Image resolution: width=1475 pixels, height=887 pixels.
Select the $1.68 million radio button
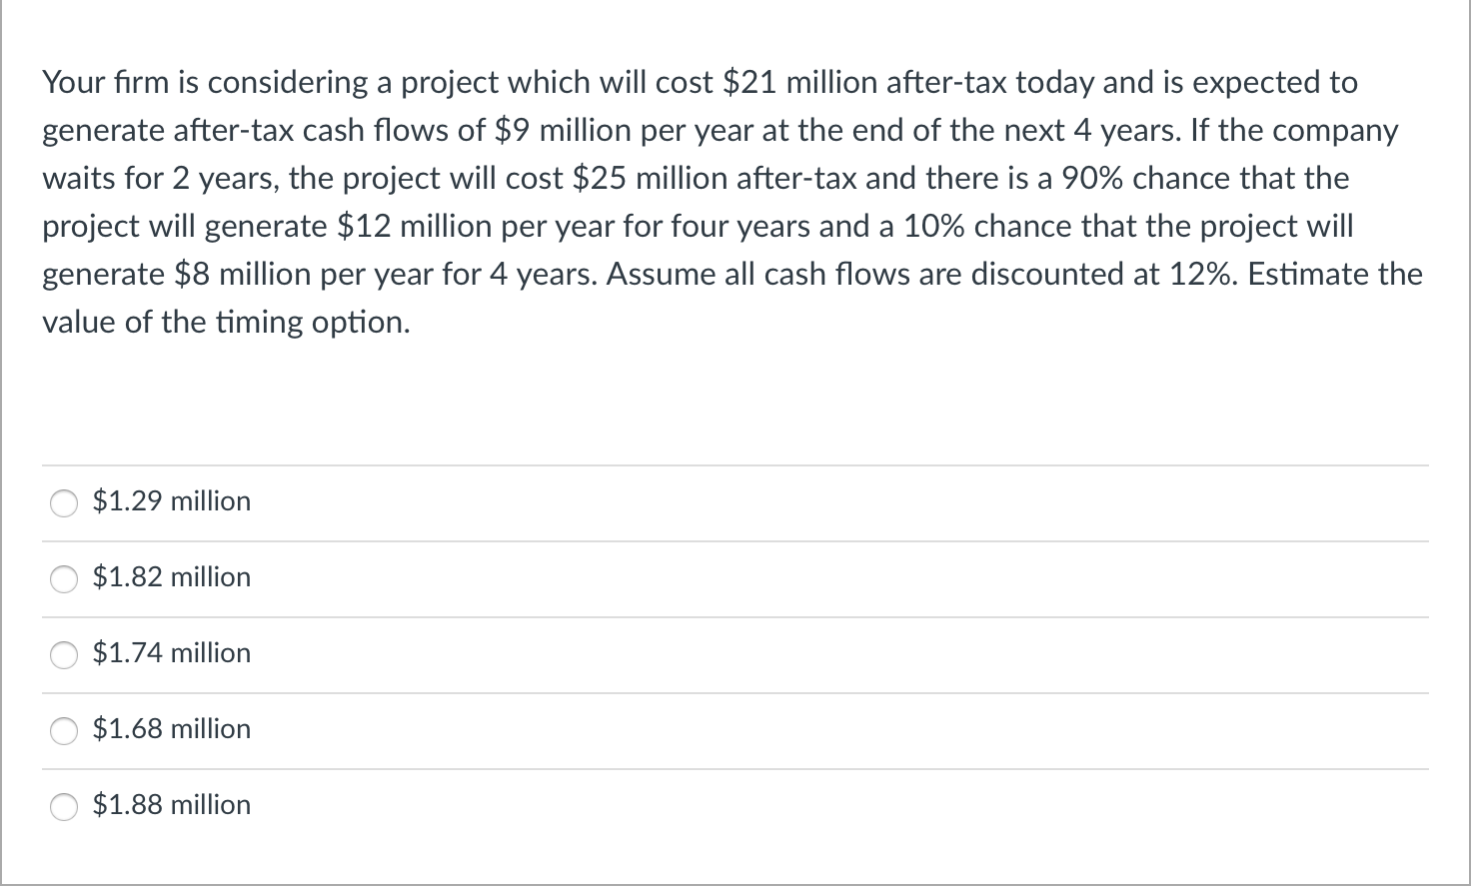63,731
